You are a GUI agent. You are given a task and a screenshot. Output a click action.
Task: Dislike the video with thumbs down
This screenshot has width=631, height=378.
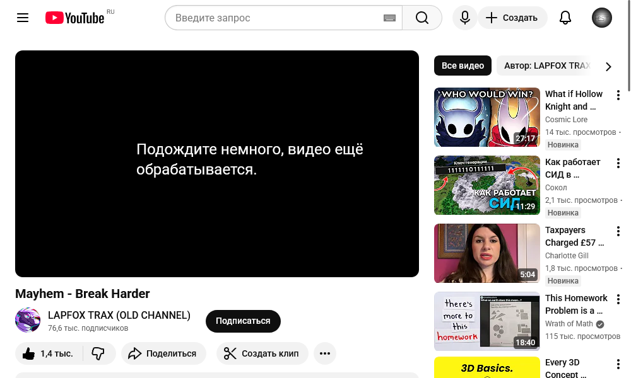98,353
